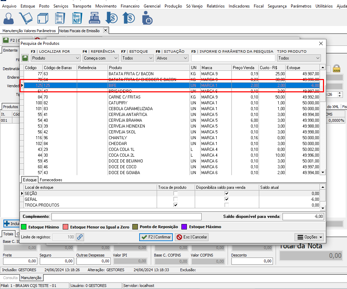
Task: Click the link icon beside Limite de registros
Action: 80,237
